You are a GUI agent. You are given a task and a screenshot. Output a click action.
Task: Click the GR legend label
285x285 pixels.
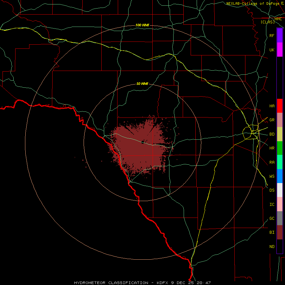tap(272, 120)
